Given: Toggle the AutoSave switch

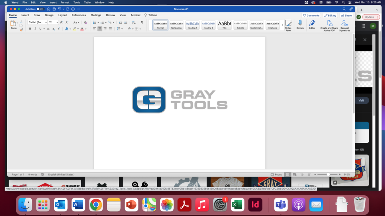Looking at the screenshot, I should point(39,9).
